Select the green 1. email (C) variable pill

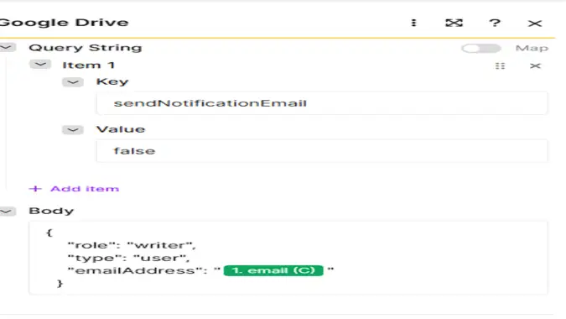pos(273,270)
